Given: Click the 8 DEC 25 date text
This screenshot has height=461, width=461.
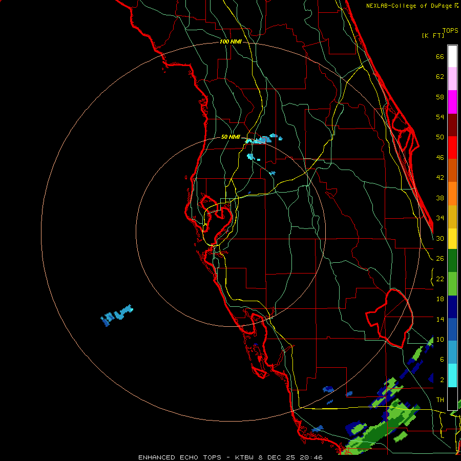Looking at the screenshot, I should pos(278,457).
